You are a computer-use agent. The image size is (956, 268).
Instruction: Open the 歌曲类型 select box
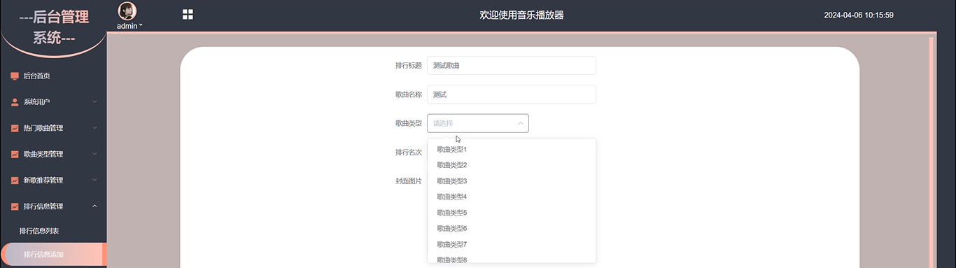pos(478,123)
